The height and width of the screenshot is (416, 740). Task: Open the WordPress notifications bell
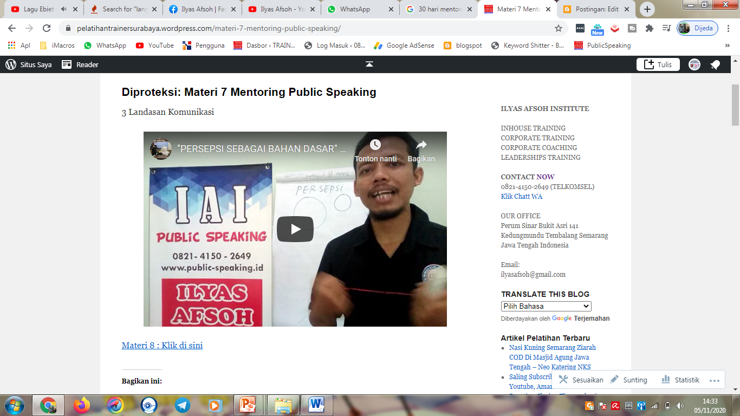coord(715,64)
